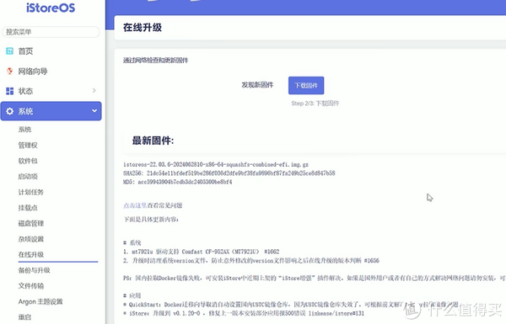Image resolution: width=506 pixels, height=324 pixels.
Task: Open the 点击这里 FAQ link
Action: pos(135,205)
